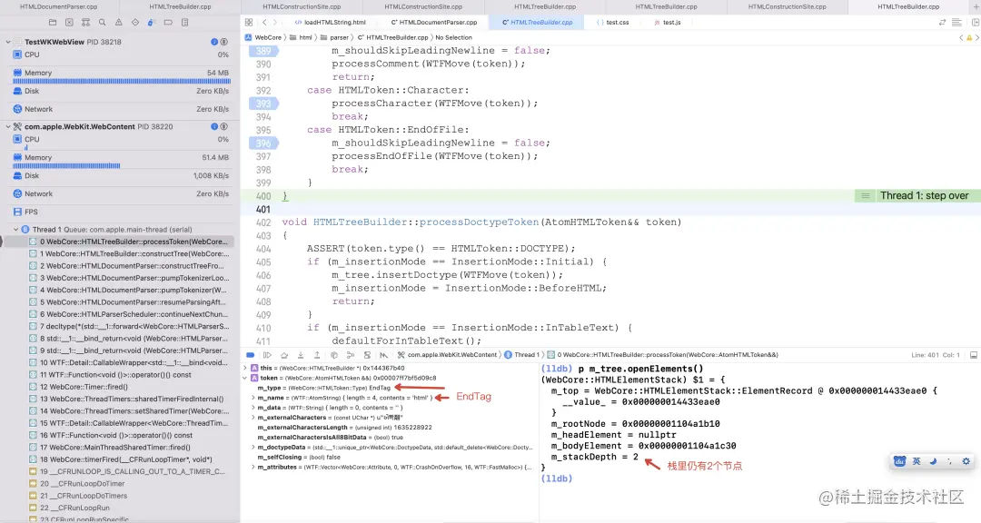
Task: Toggle breakpoints activation button in debug bar
Action: coord(251,355)
